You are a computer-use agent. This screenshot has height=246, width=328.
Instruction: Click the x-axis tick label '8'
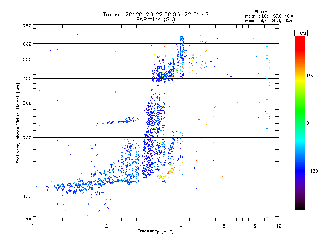coord(255,226)
